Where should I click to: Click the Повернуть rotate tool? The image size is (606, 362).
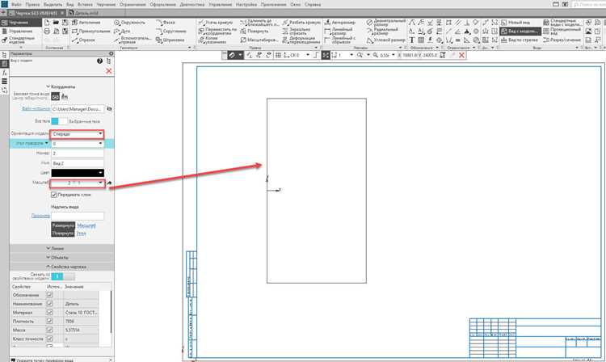click(x=255, y=31)
